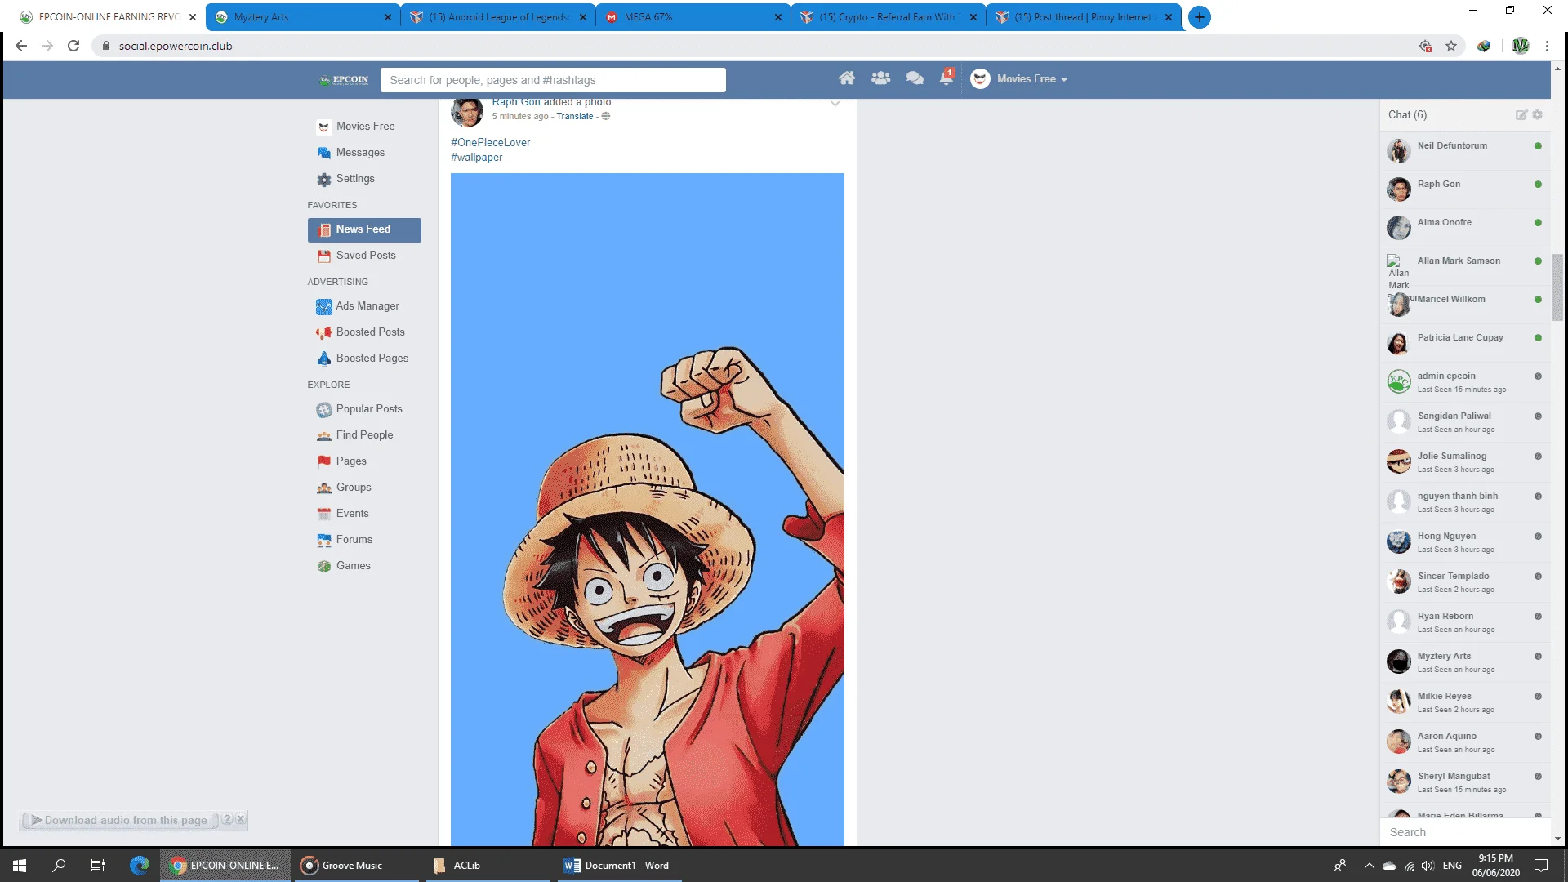Viewport: 1568px width, 882px height.
Task: Open a new browser tab
Action: click(x=1199, y=17)
